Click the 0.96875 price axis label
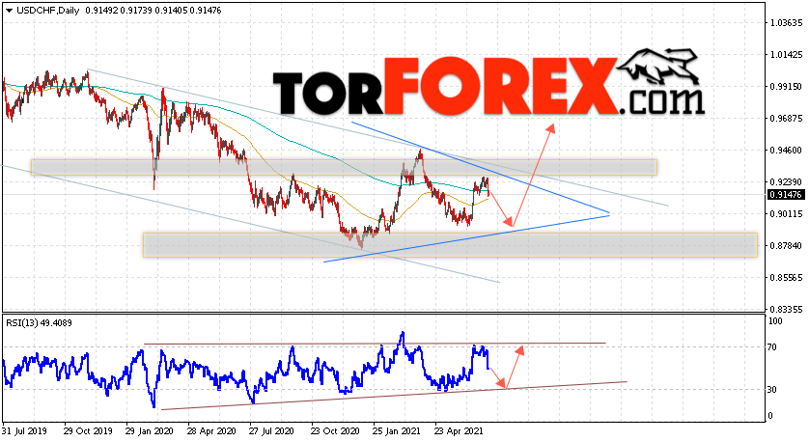809x442 pixels. coord(786,119)
